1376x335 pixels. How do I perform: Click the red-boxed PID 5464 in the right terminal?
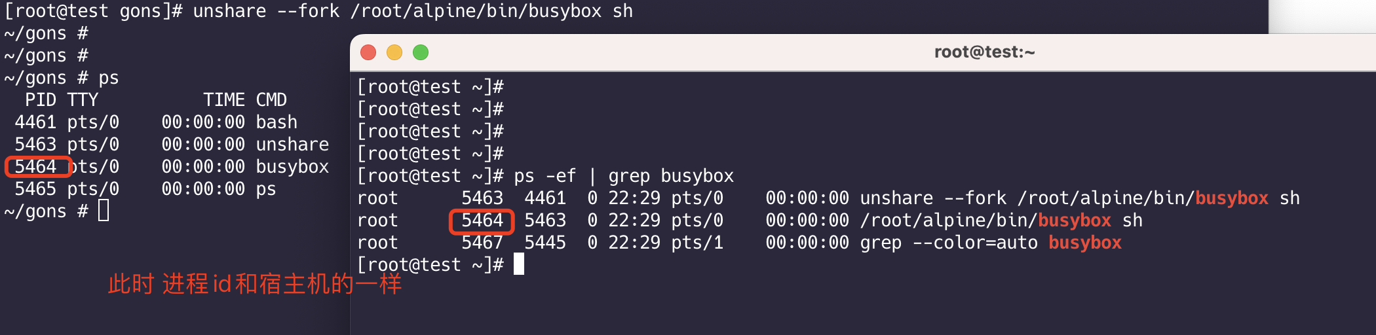pos(482,220)
